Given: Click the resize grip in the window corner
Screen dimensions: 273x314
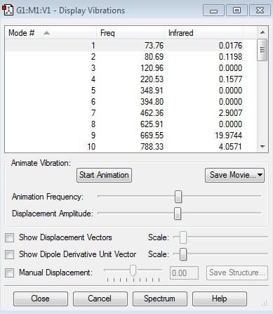Looking at the screenshot, I should click(x=265, y=303).
